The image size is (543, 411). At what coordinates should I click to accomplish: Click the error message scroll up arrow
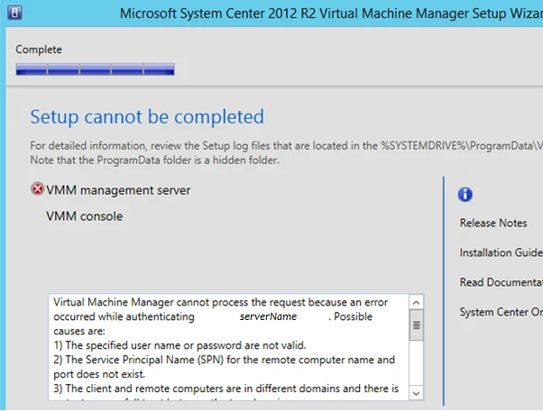416,303
